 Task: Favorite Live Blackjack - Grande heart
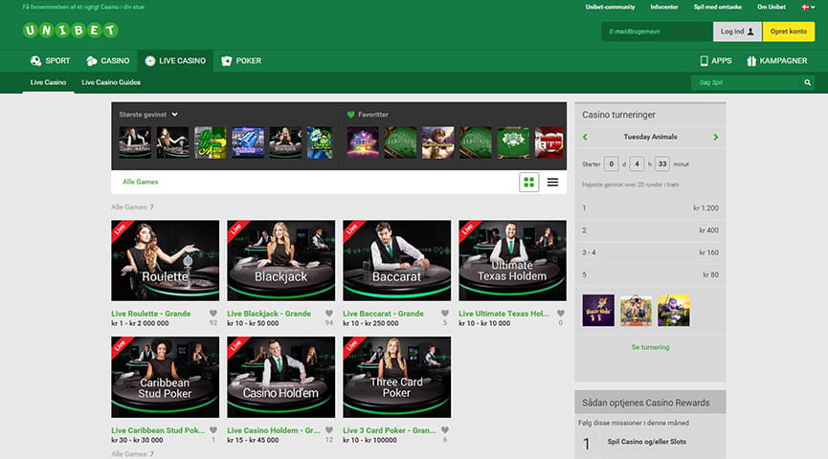(x=329, y=314)
